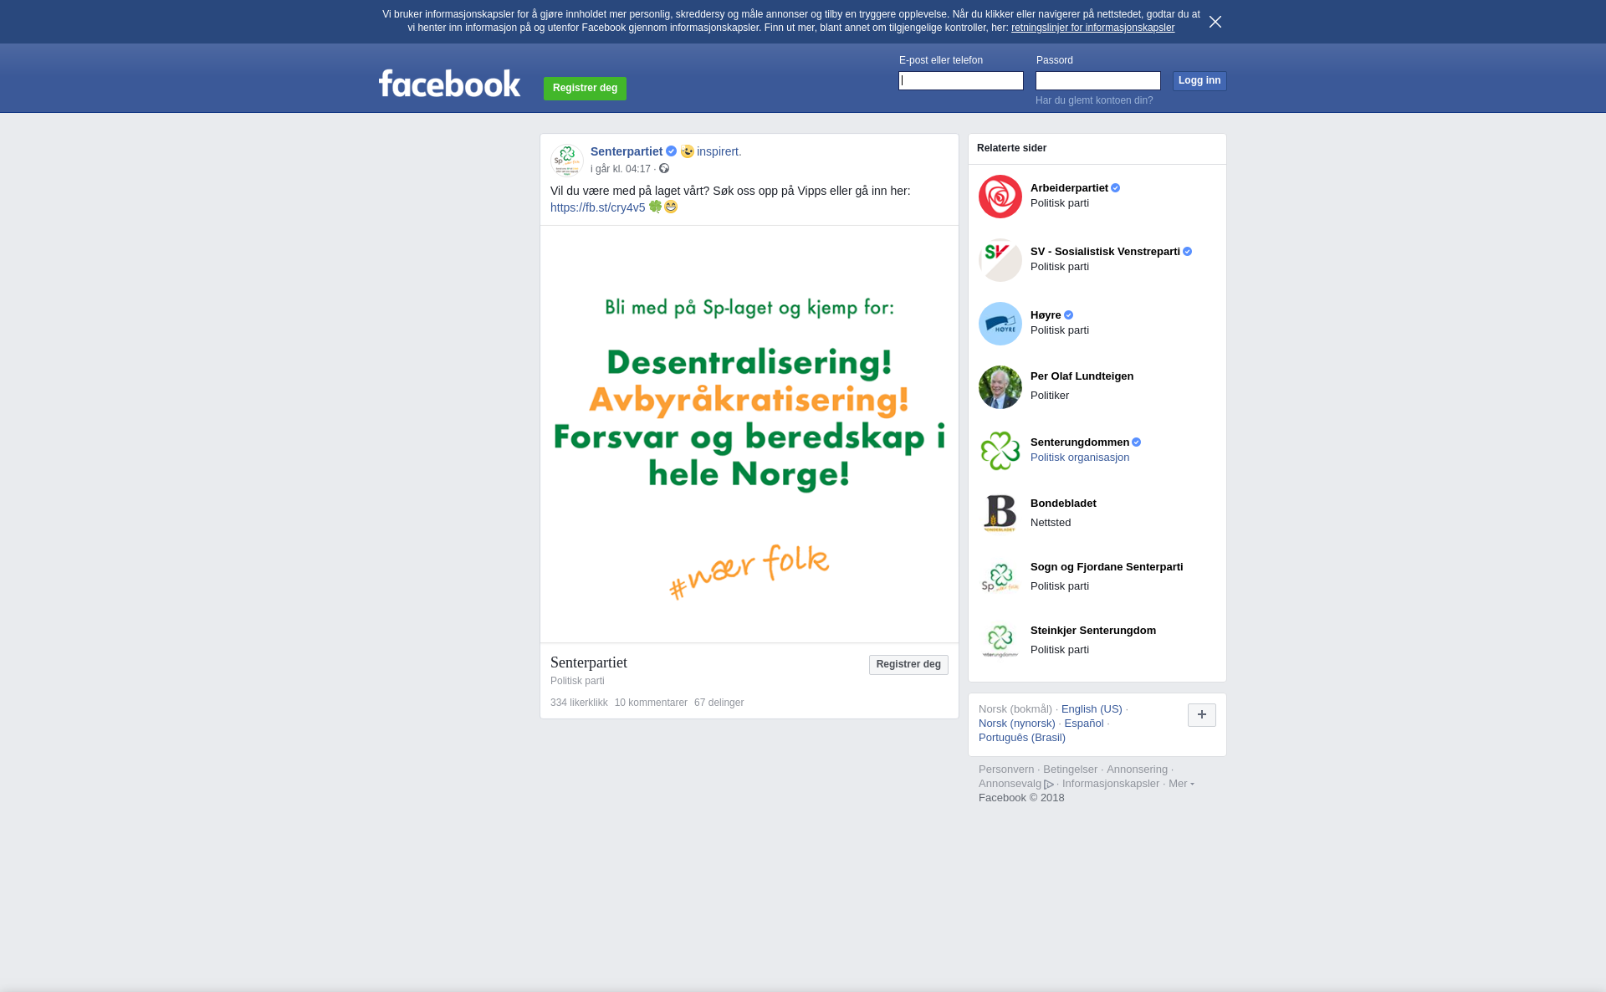1606x992 pixels.
Task: Open Per Olaf Lundteigen's photo
Action: pos(1000,387)
